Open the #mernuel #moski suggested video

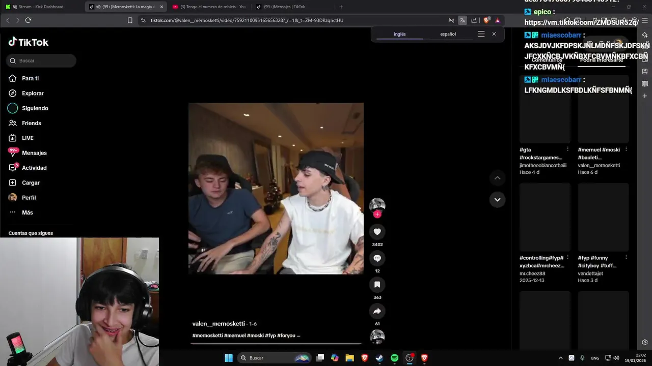(603, 109)
